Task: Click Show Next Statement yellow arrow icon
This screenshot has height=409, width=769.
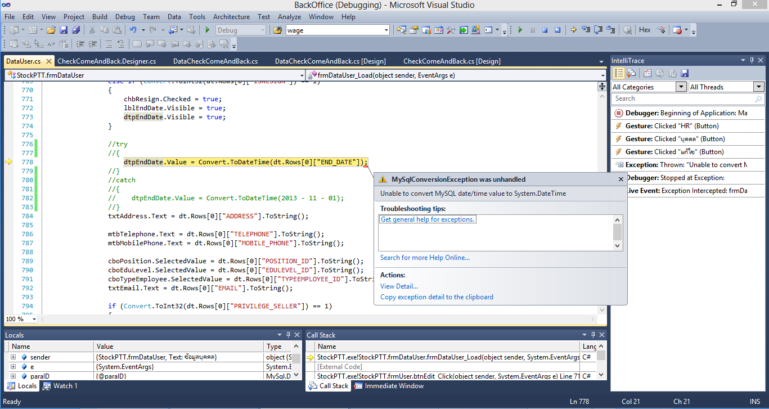Action: (574, 30)
